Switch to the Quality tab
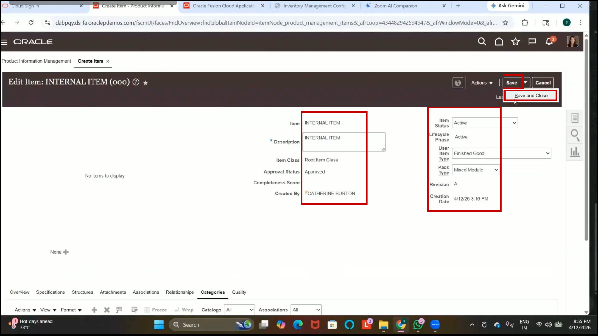Image resolution: width=598 pixels, height=336 pixels. coord(239,292)
